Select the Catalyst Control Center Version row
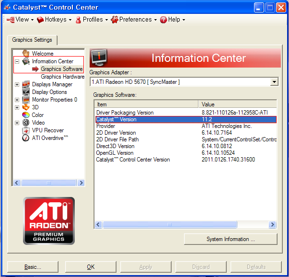The width and height of the screenshot is (289, 277). point(186,160)
